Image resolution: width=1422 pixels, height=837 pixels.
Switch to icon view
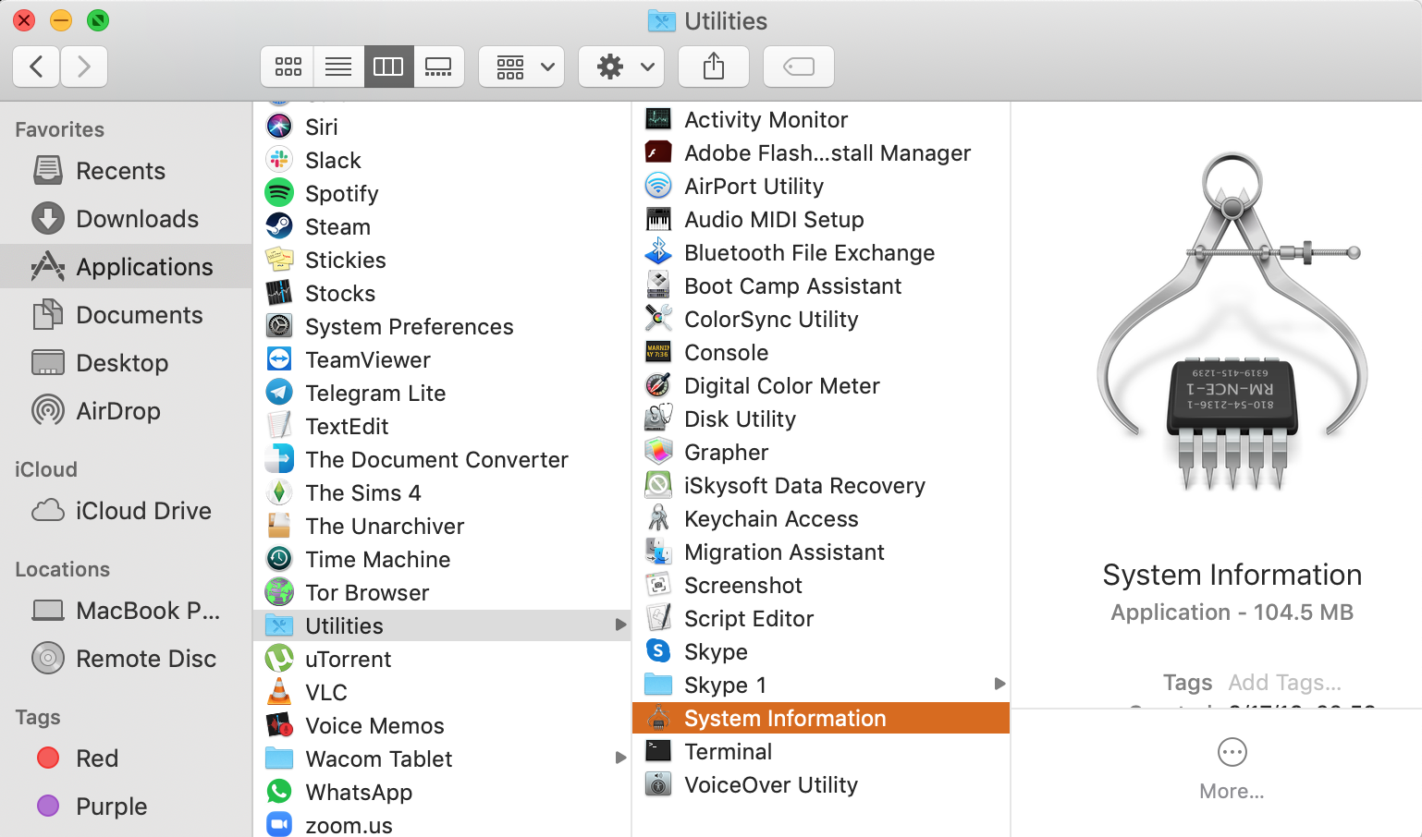click(x=288, y=67)
